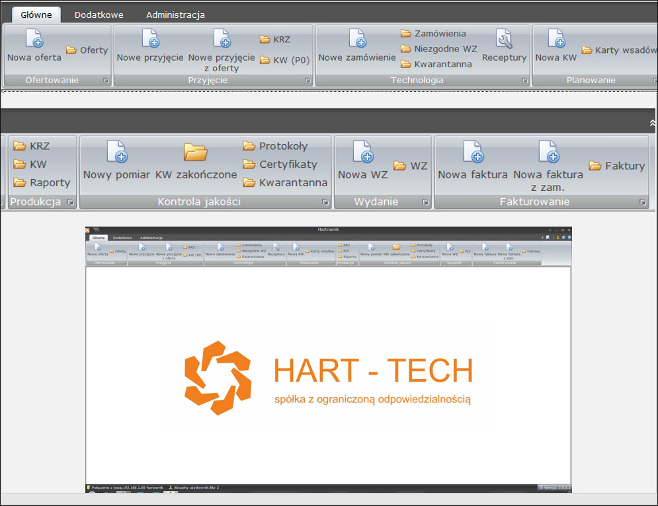Viewport: 658px width, 506px height.
Task: Expand the Ofertowanie group dialog launcher
Action: pyautogui.click(x=105, y=81)
